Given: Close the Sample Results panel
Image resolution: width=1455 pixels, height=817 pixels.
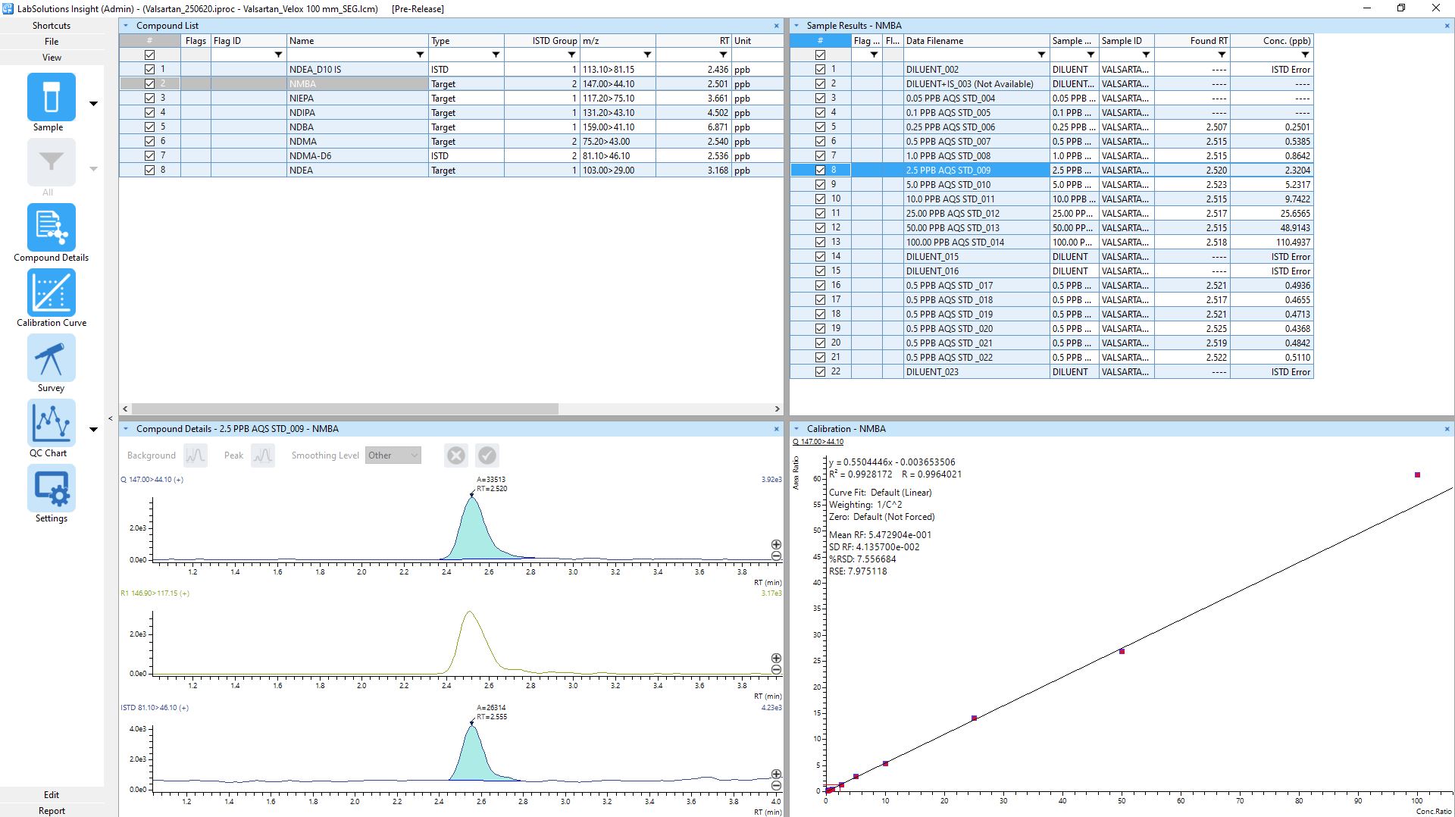Looking at the screenshot, I should (x=1447, y=26).
